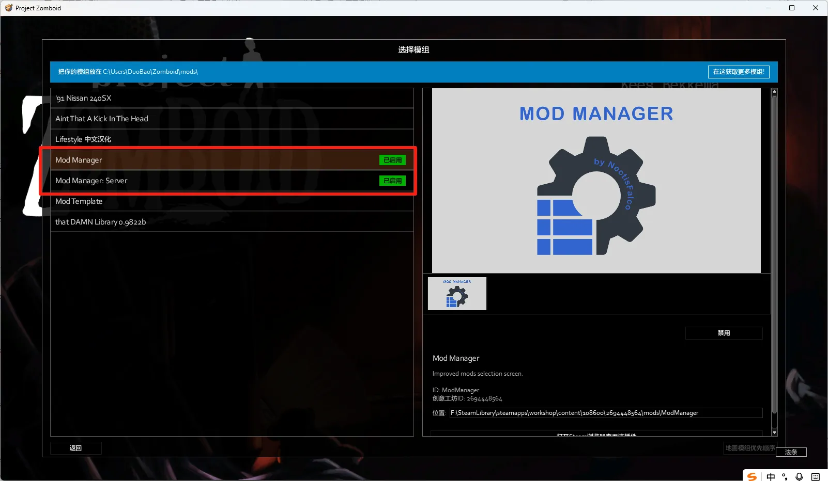The width and height of the screenshot is (828, 481).
Task: Toggle the 中 Chinese input mode icon
Action: [x=771, y=477]
